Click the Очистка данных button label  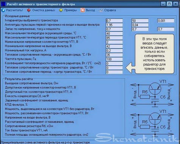point(44,10)
